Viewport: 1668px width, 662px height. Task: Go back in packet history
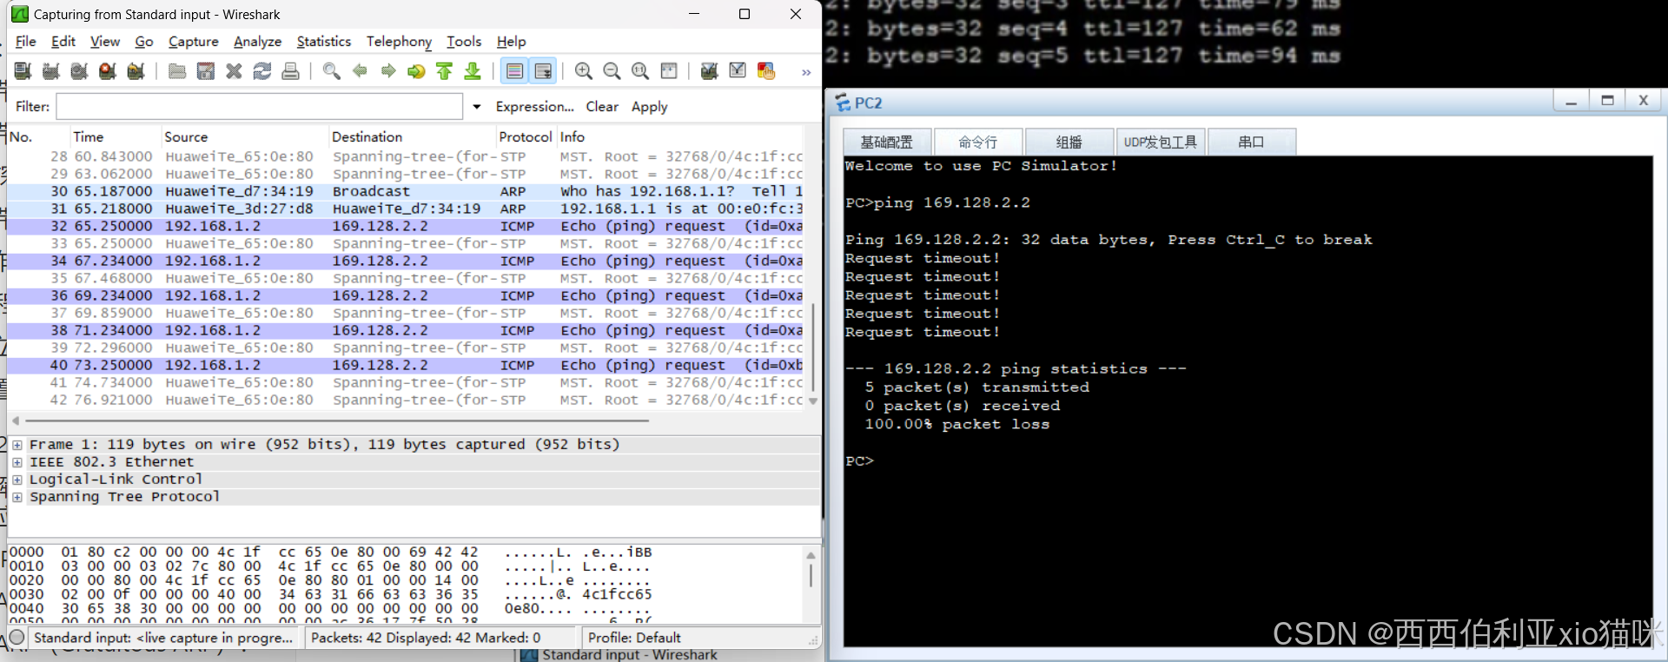(x=360, y=71)
